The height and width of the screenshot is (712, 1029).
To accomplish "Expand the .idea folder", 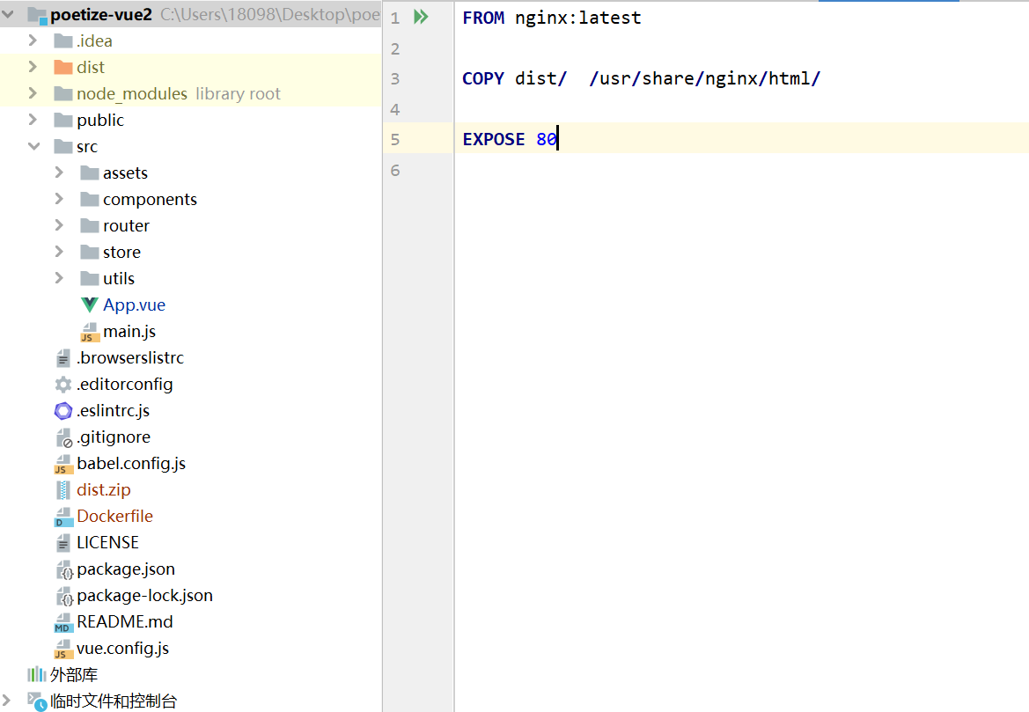I will pos(33,40).
